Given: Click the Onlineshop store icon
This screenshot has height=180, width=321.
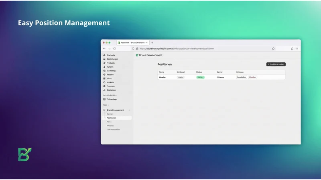Looking at the screenshot, I should [104, 99].
